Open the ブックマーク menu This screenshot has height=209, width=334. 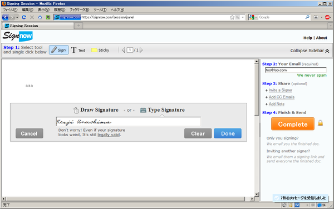[x=80, y=10]
